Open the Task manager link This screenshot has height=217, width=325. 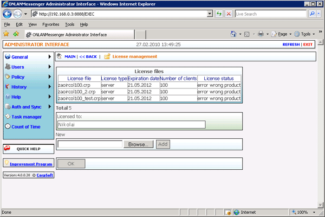(x=27, y=117)
